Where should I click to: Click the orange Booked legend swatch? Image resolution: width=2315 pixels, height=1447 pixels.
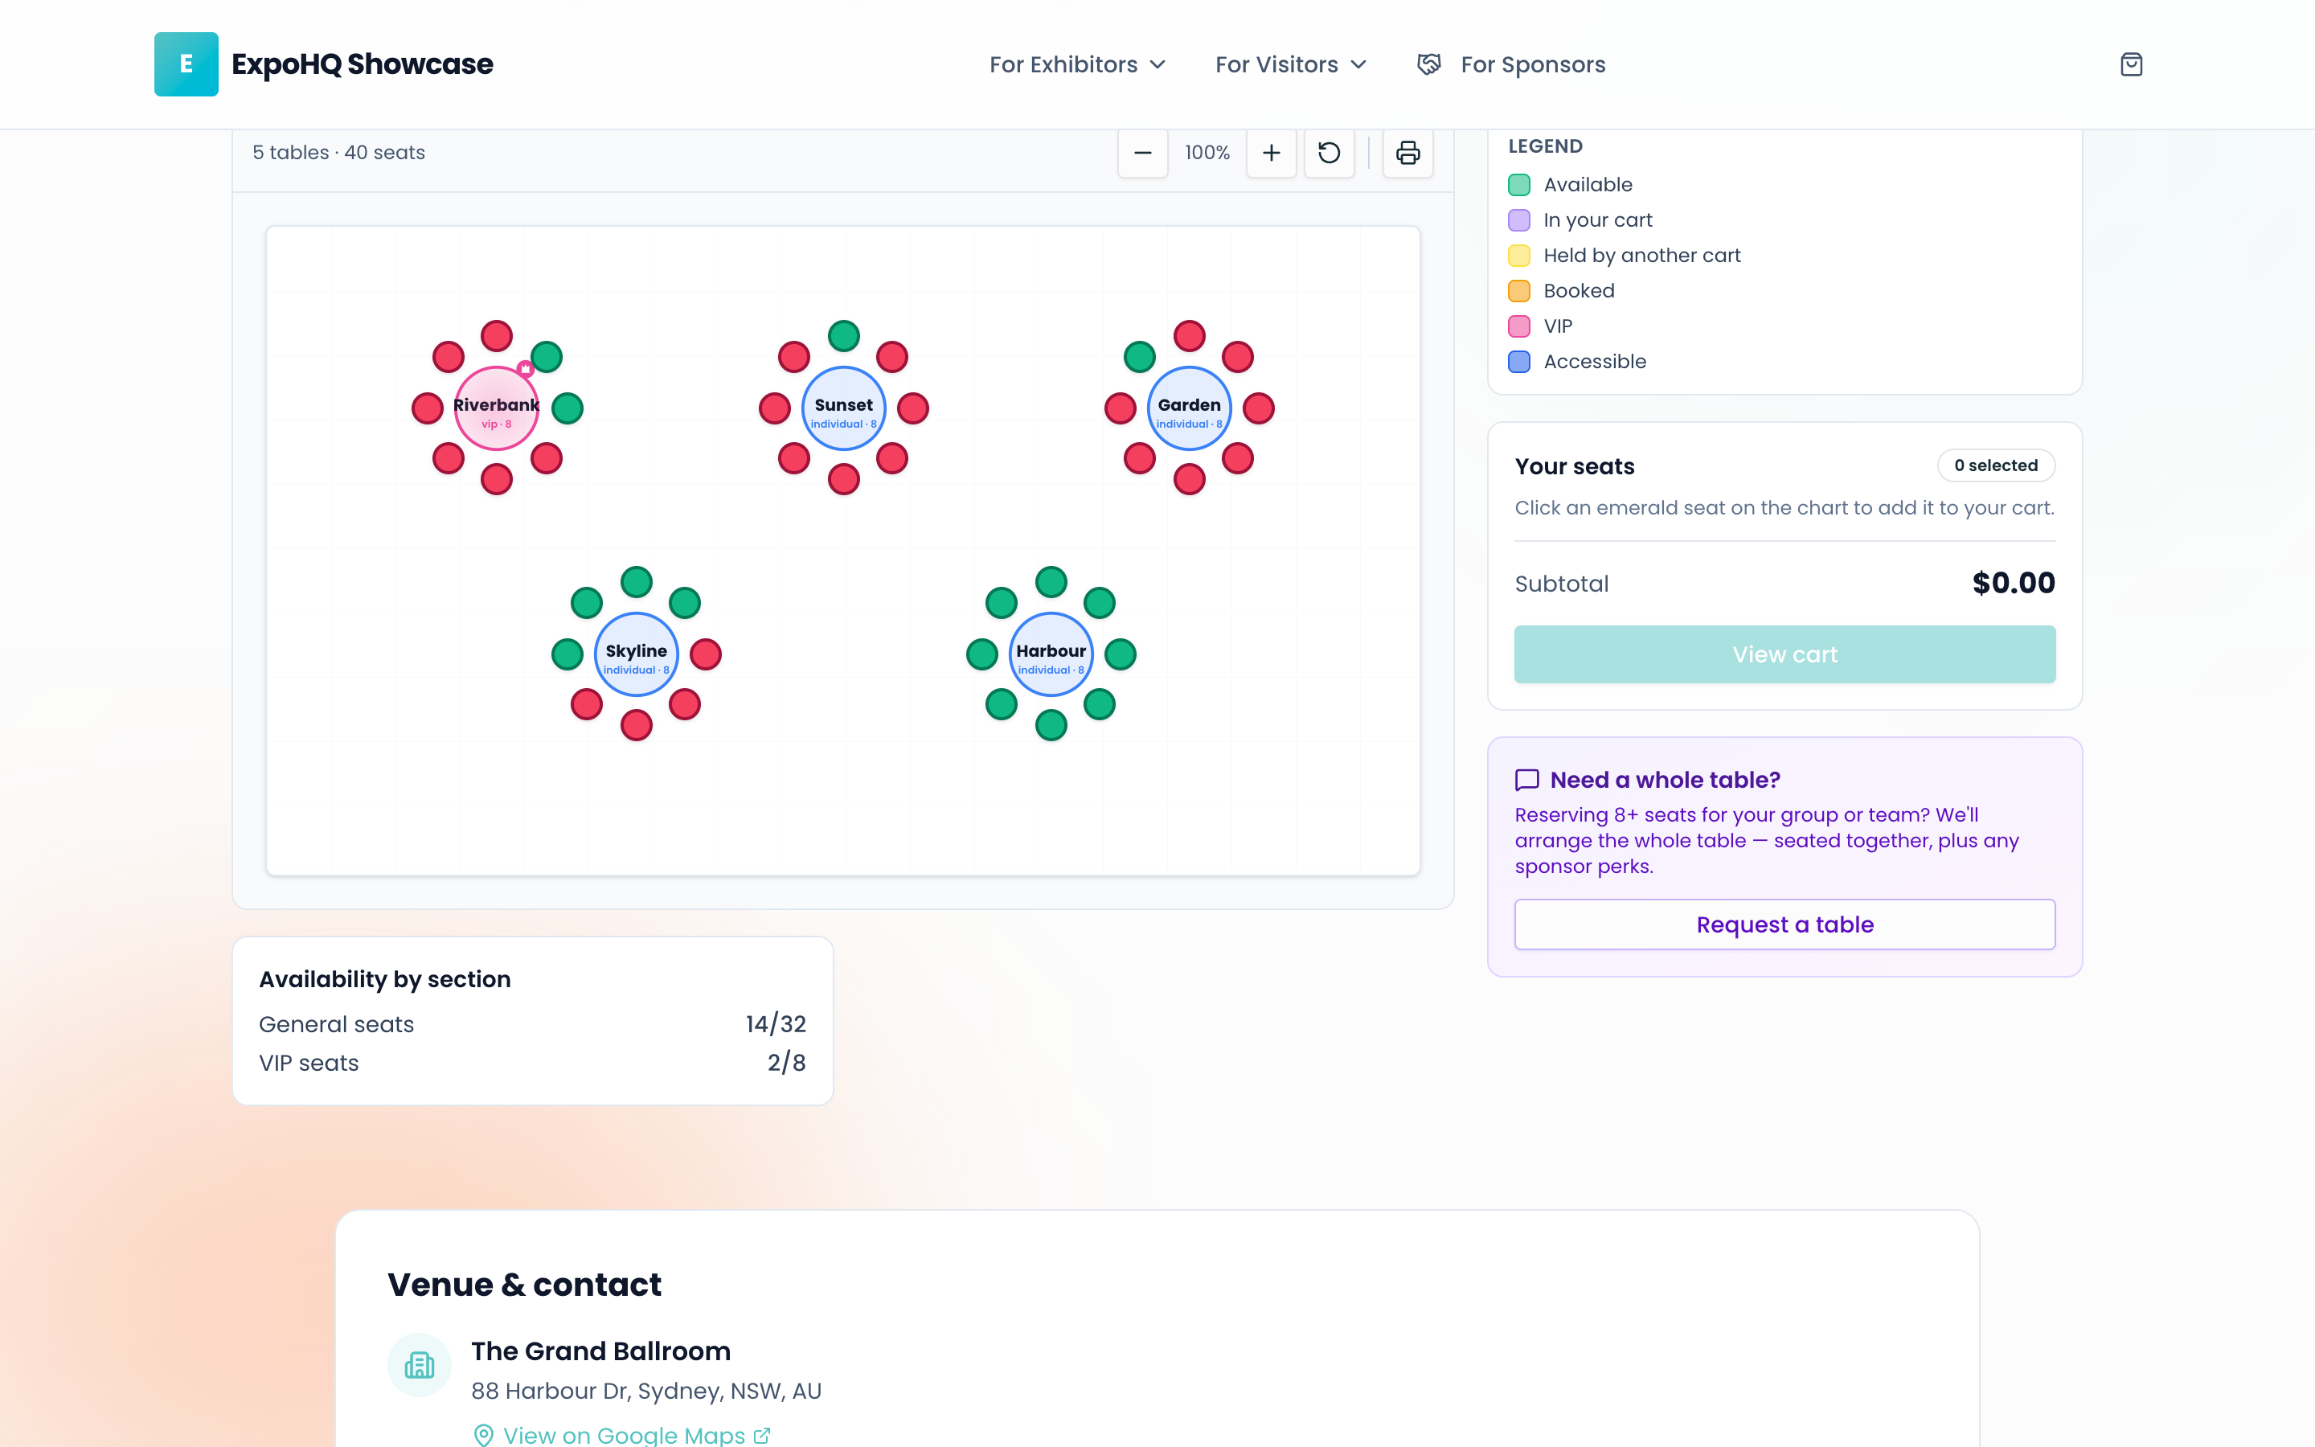click(x=1519, y=291)
